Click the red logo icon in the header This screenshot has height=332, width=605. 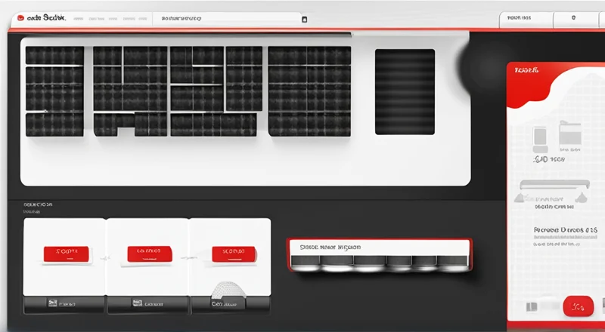[x=18, y=17]
